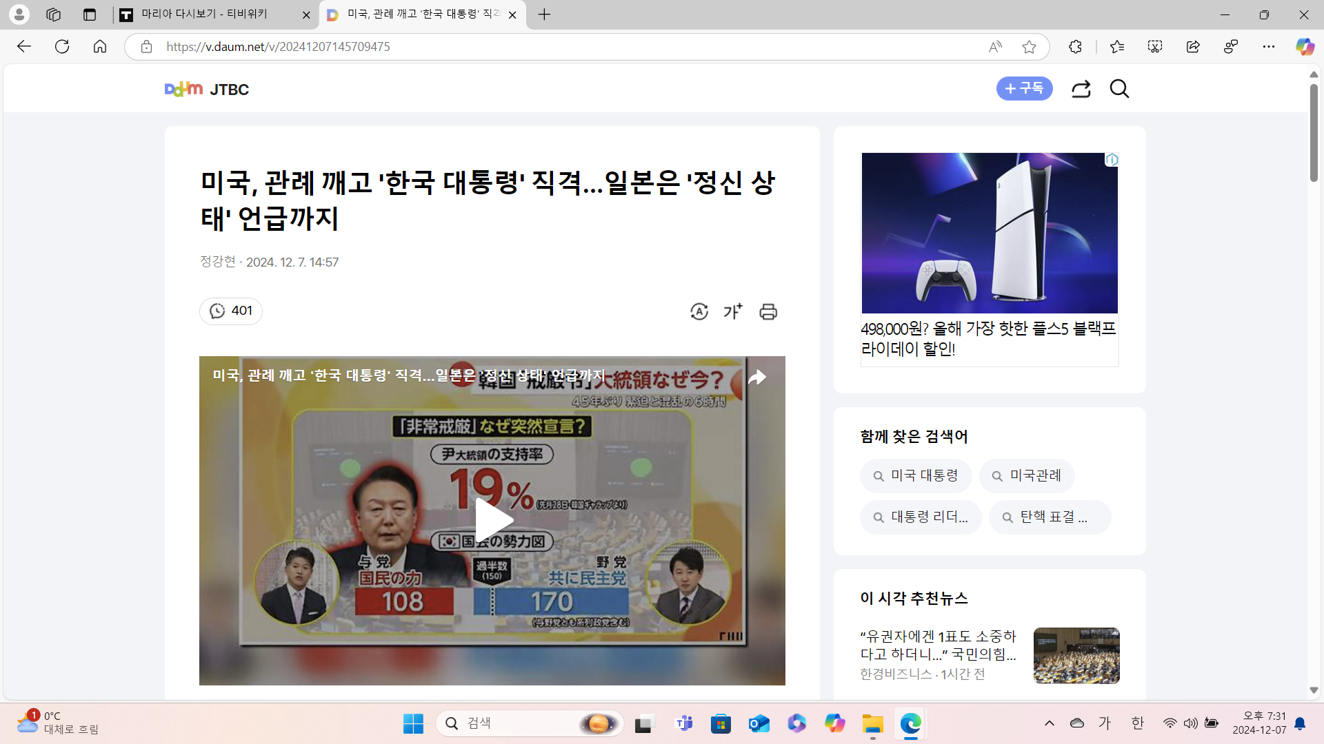
Task: Open the 401 comments counter button
Action: [231, 311]
